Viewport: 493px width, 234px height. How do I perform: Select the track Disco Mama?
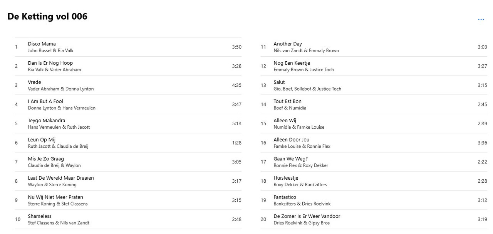pos(128,47)
